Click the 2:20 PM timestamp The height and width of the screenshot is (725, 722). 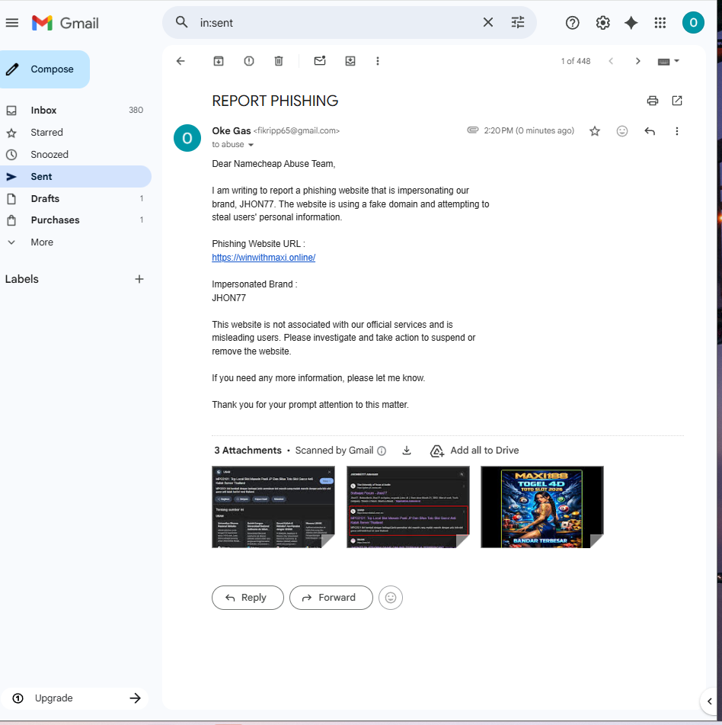[x=529, y=131]
